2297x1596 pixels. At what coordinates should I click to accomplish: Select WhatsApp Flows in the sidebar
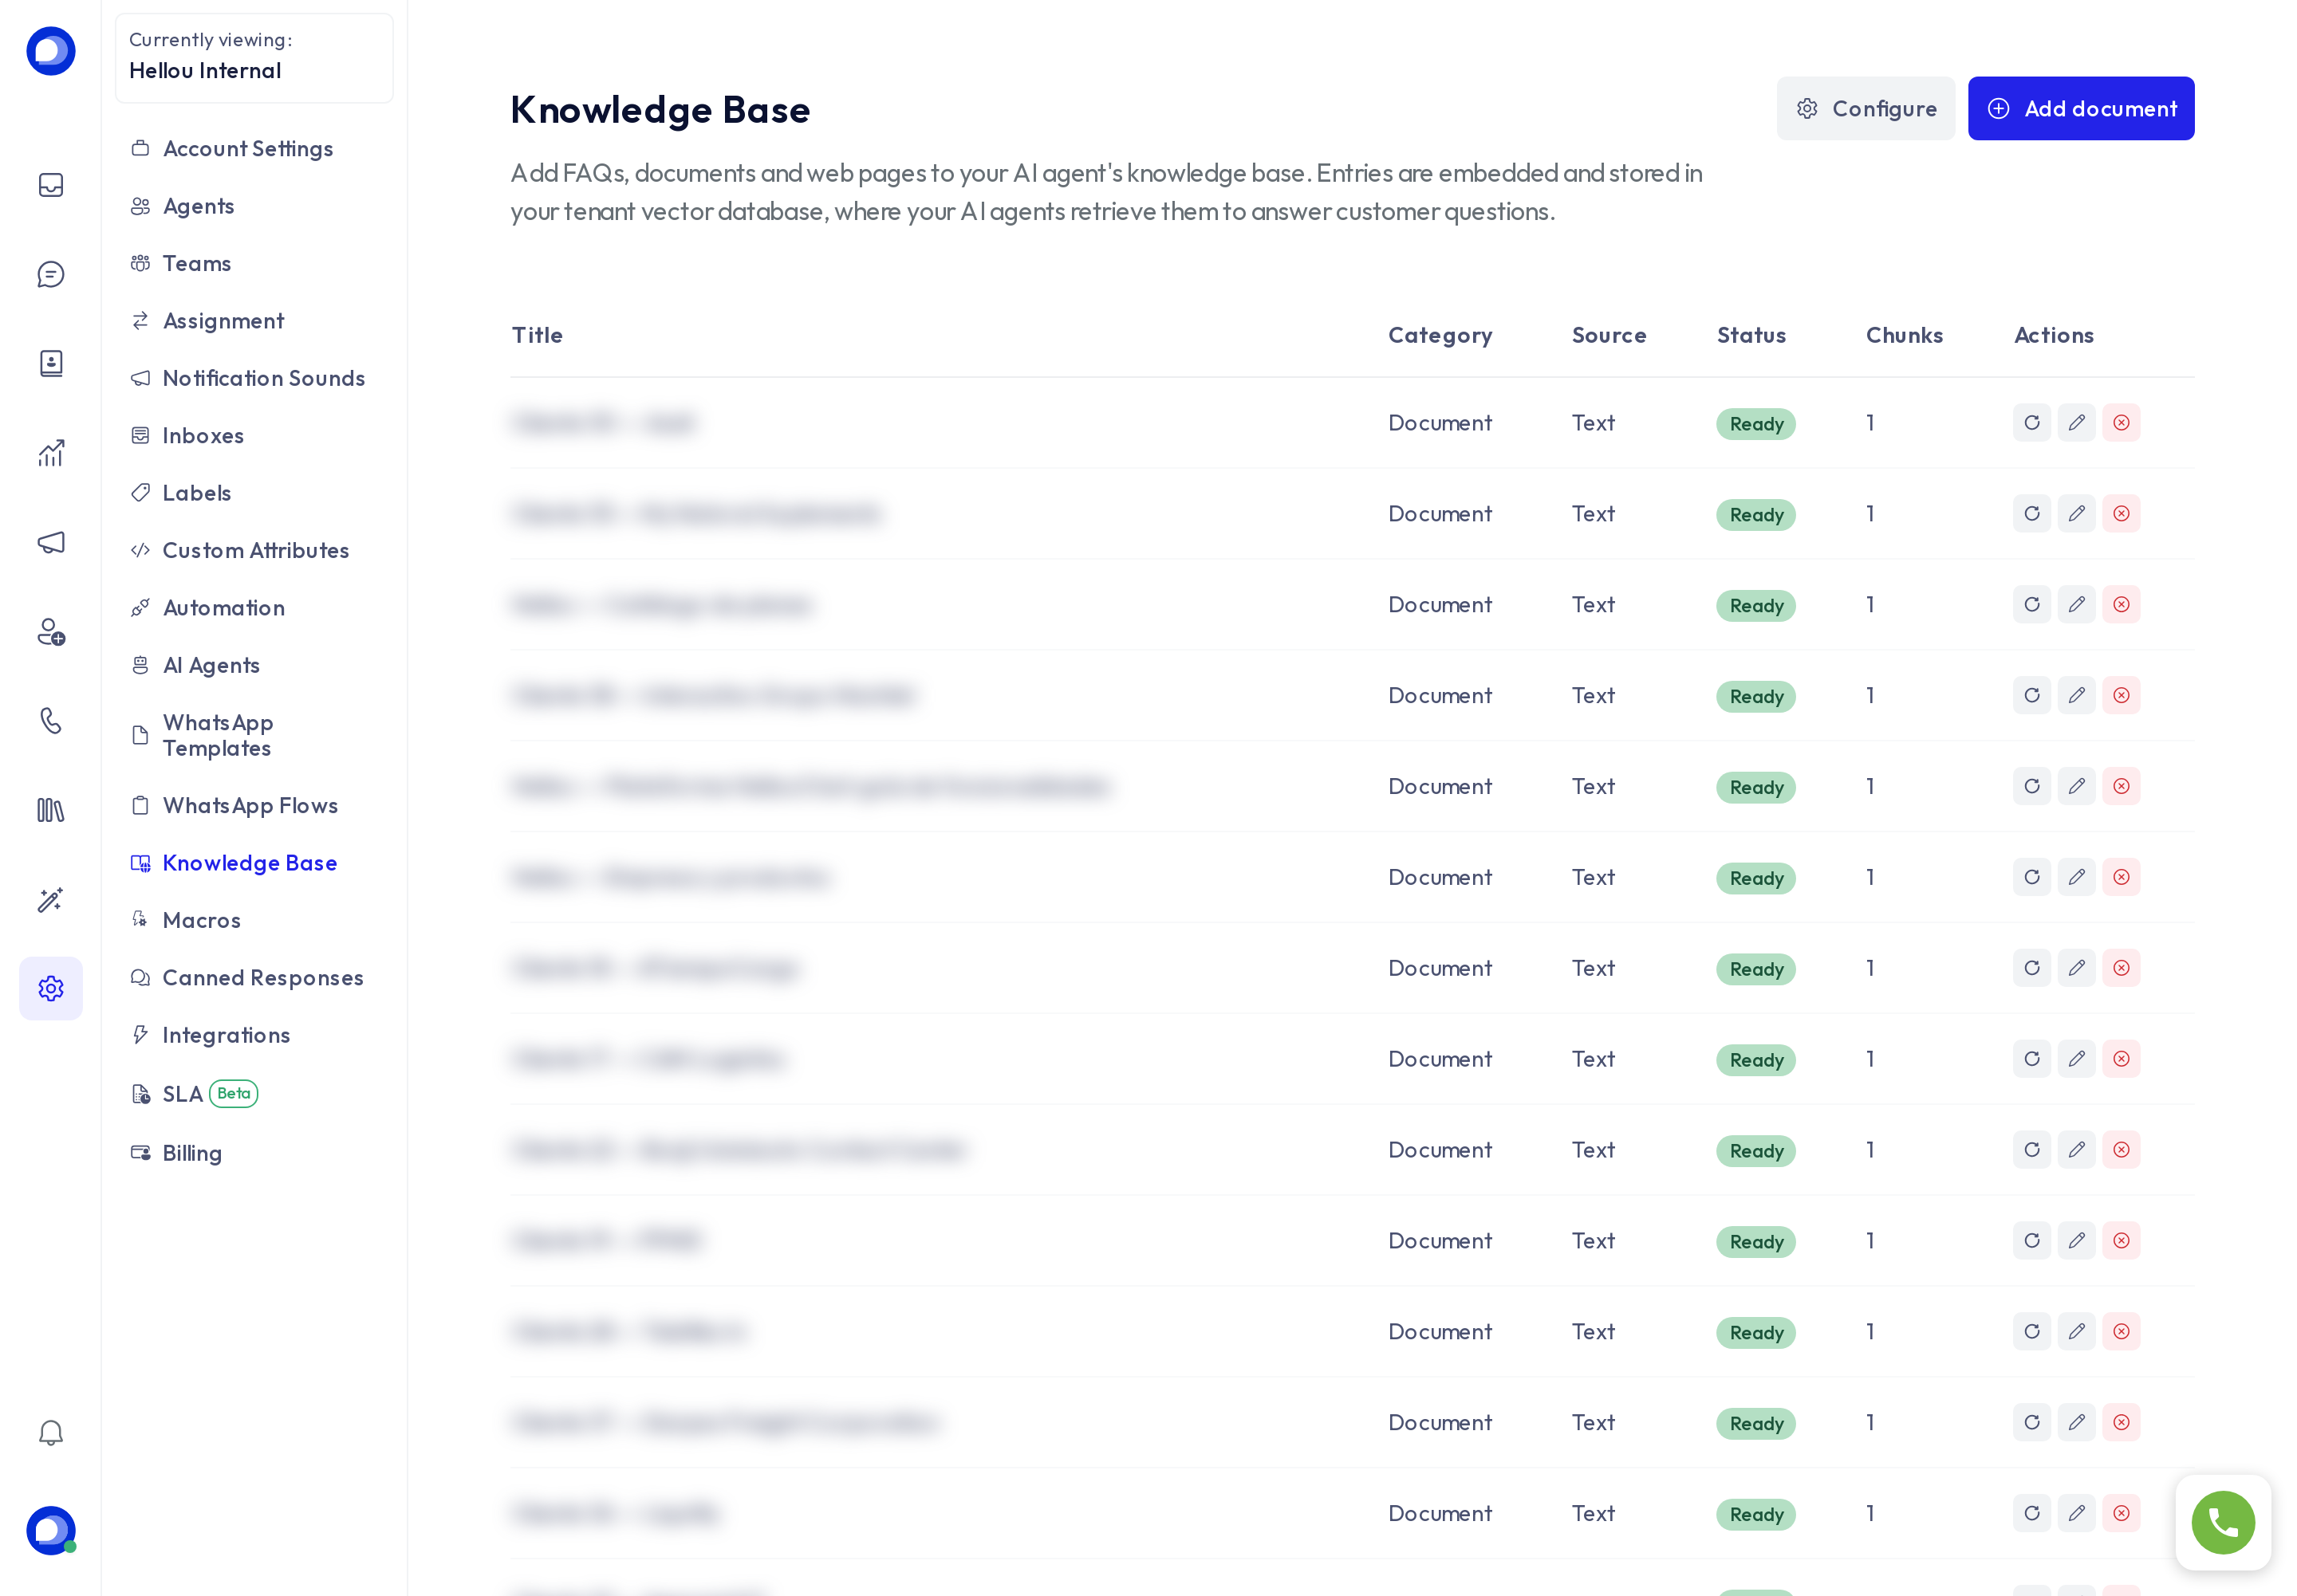[x=250, y=806]
